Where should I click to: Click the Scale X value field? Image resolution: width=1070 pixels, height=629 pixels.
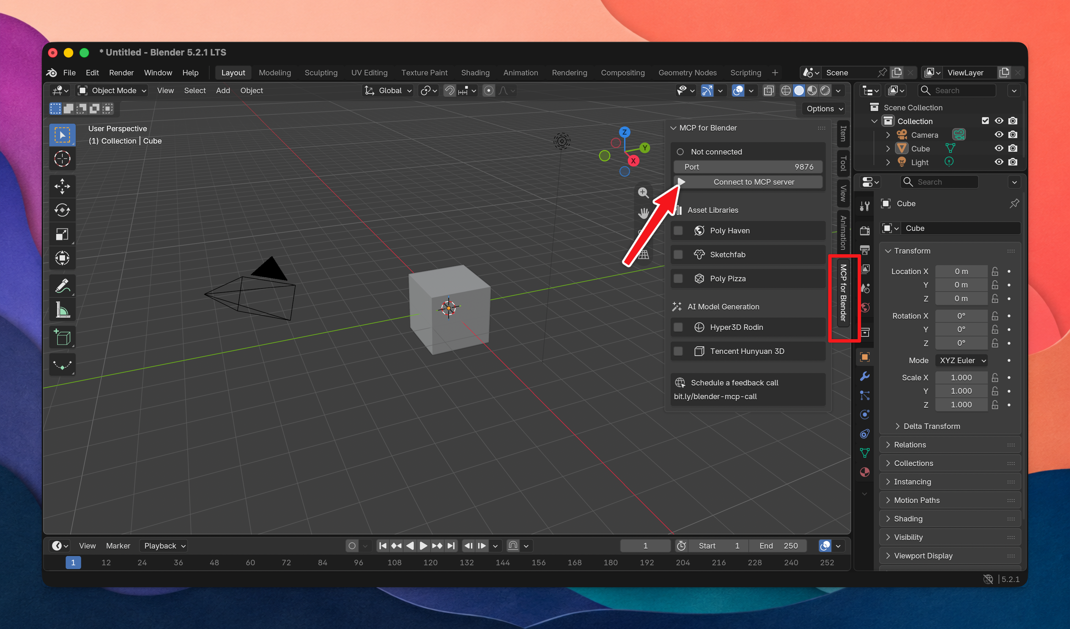click(x=961, y=378)
